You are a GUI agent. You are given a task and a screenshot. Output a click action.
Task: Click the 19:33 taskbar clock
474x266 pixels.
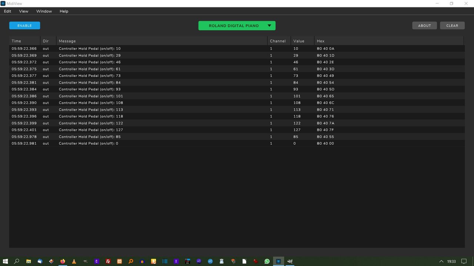point(451,261)
